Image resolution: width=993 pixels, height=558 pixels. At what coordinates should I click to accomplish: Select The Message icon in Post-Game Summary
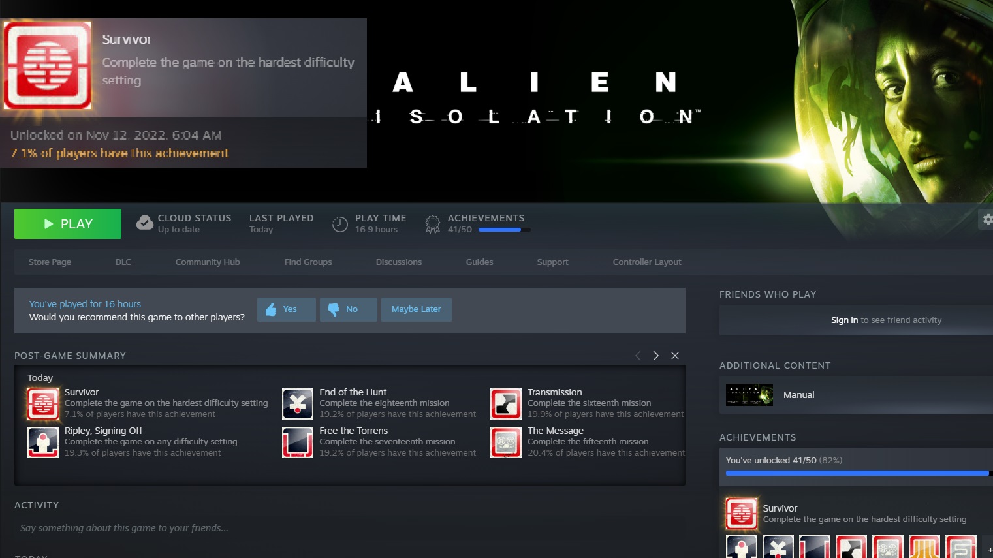pyautogui.click(x=506, y=442)
